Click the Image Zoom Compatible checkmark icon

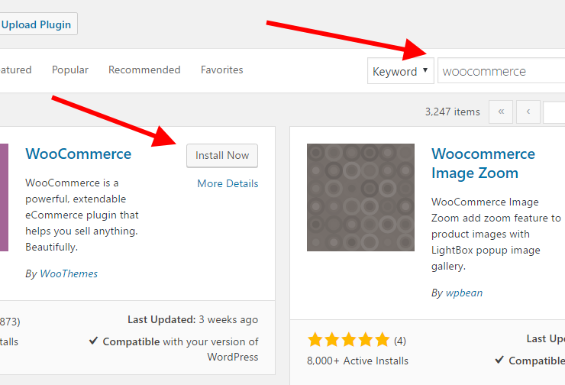coord(499,359)
